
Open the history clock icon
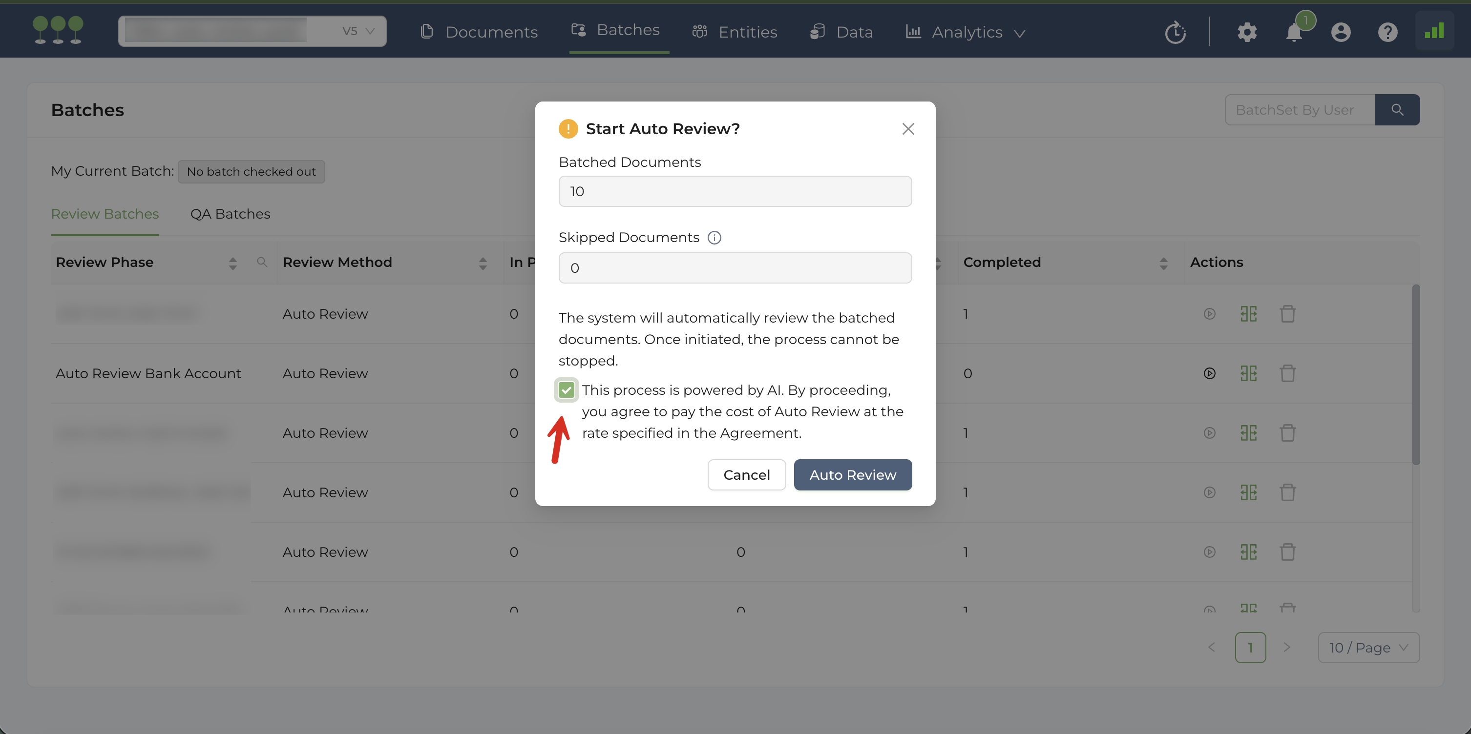coord(1175,33)
